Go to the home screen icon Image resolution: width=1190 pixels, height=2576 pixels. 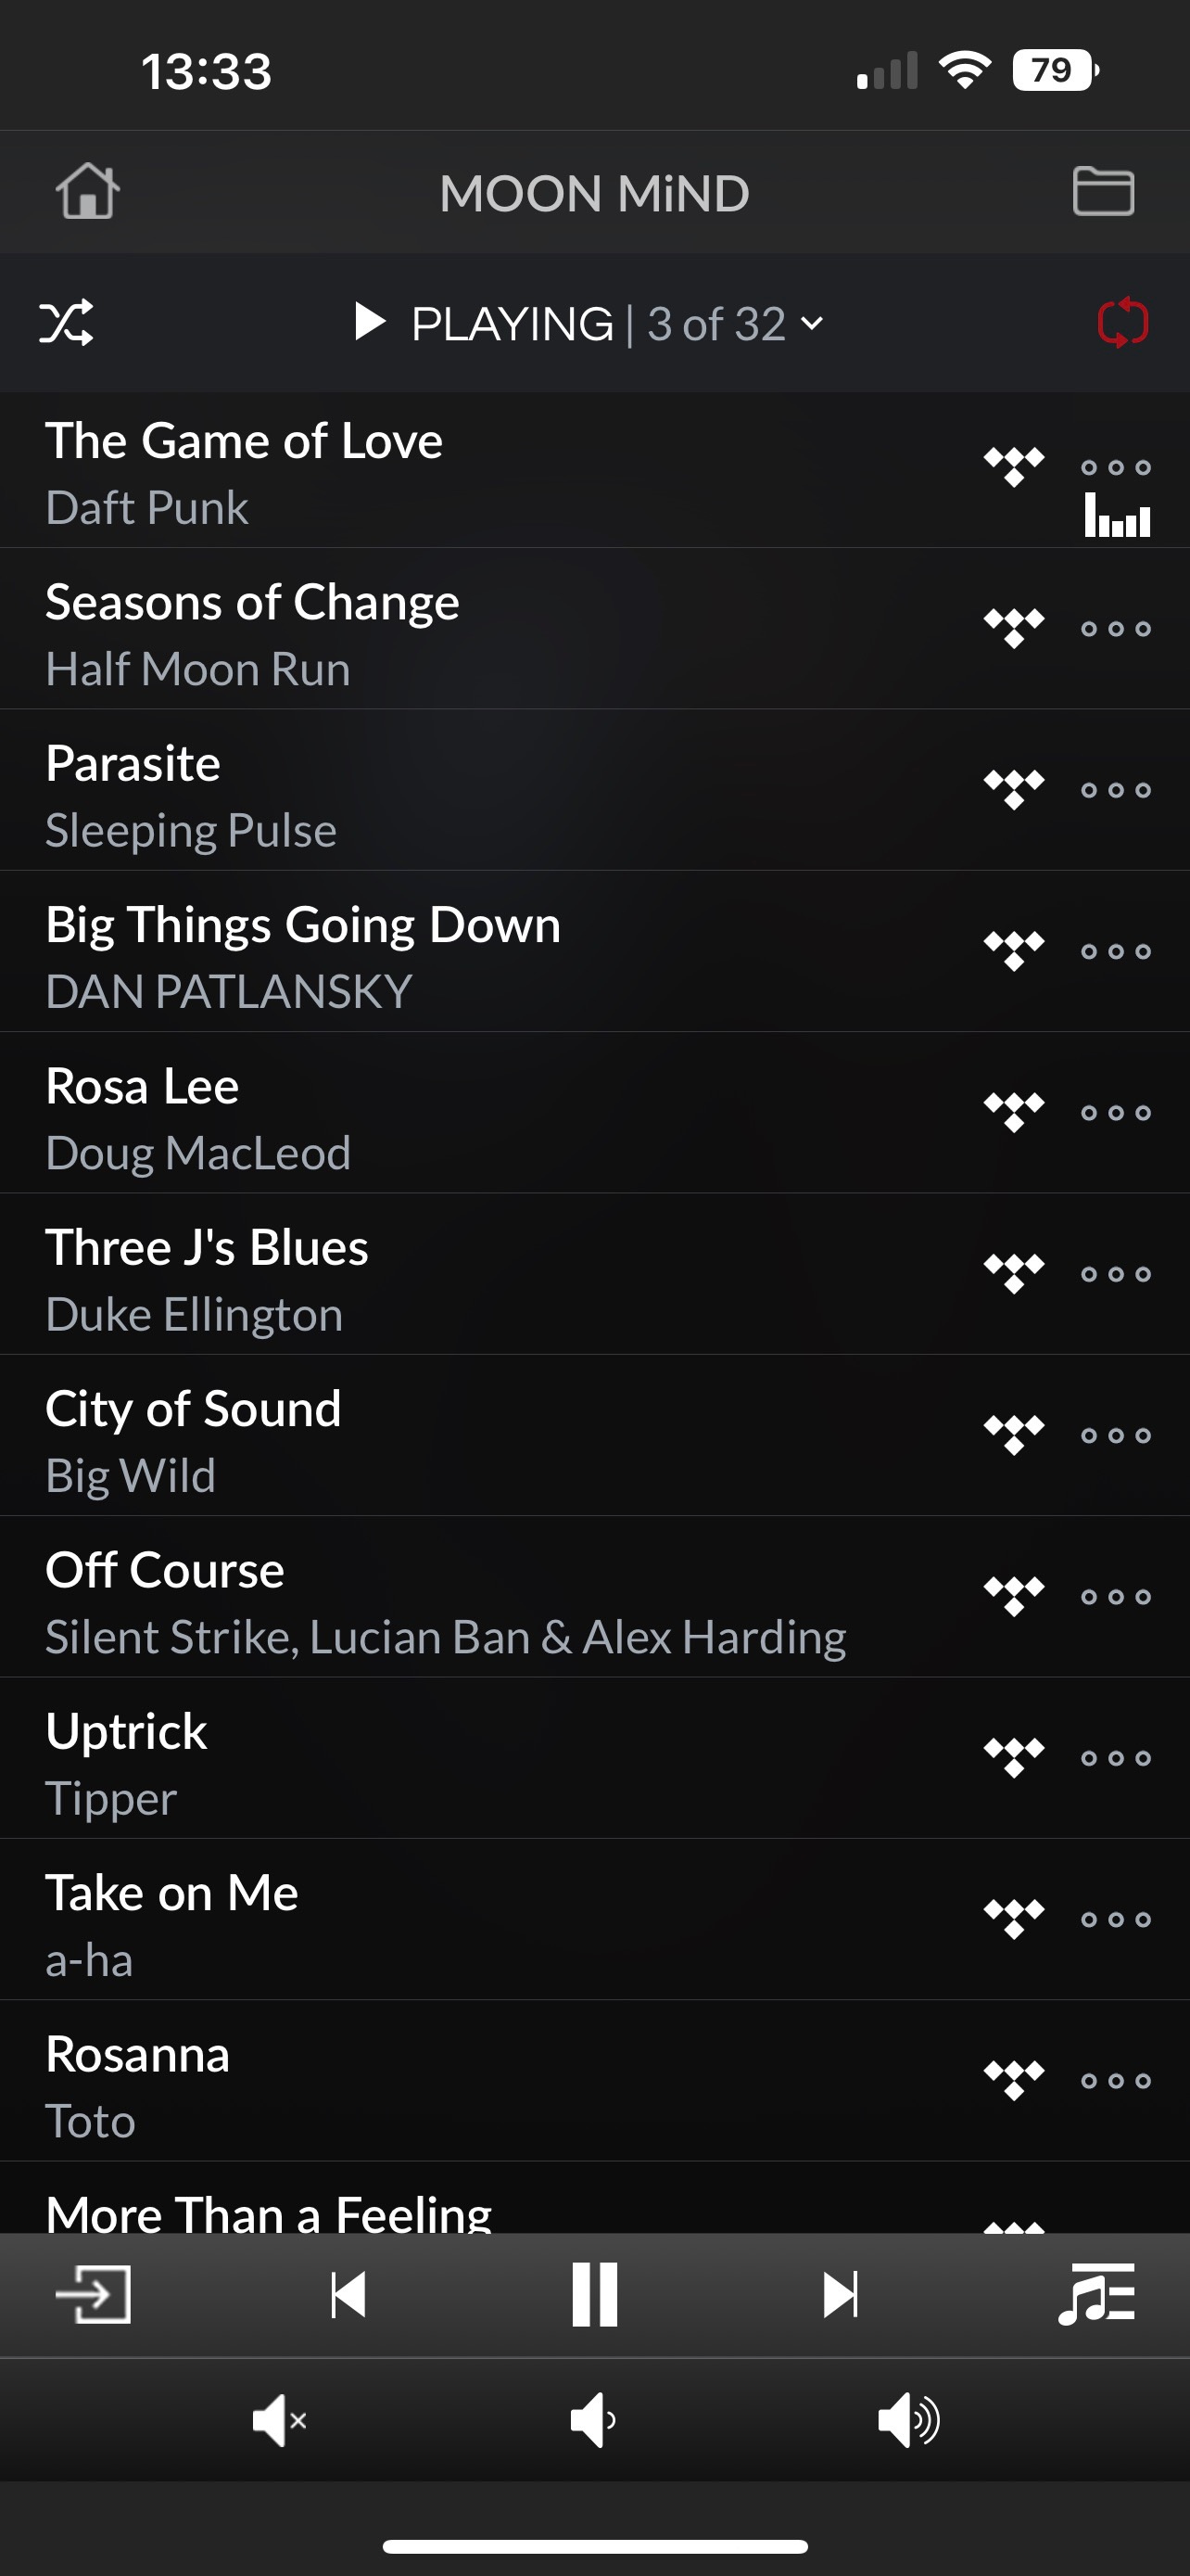88,191
